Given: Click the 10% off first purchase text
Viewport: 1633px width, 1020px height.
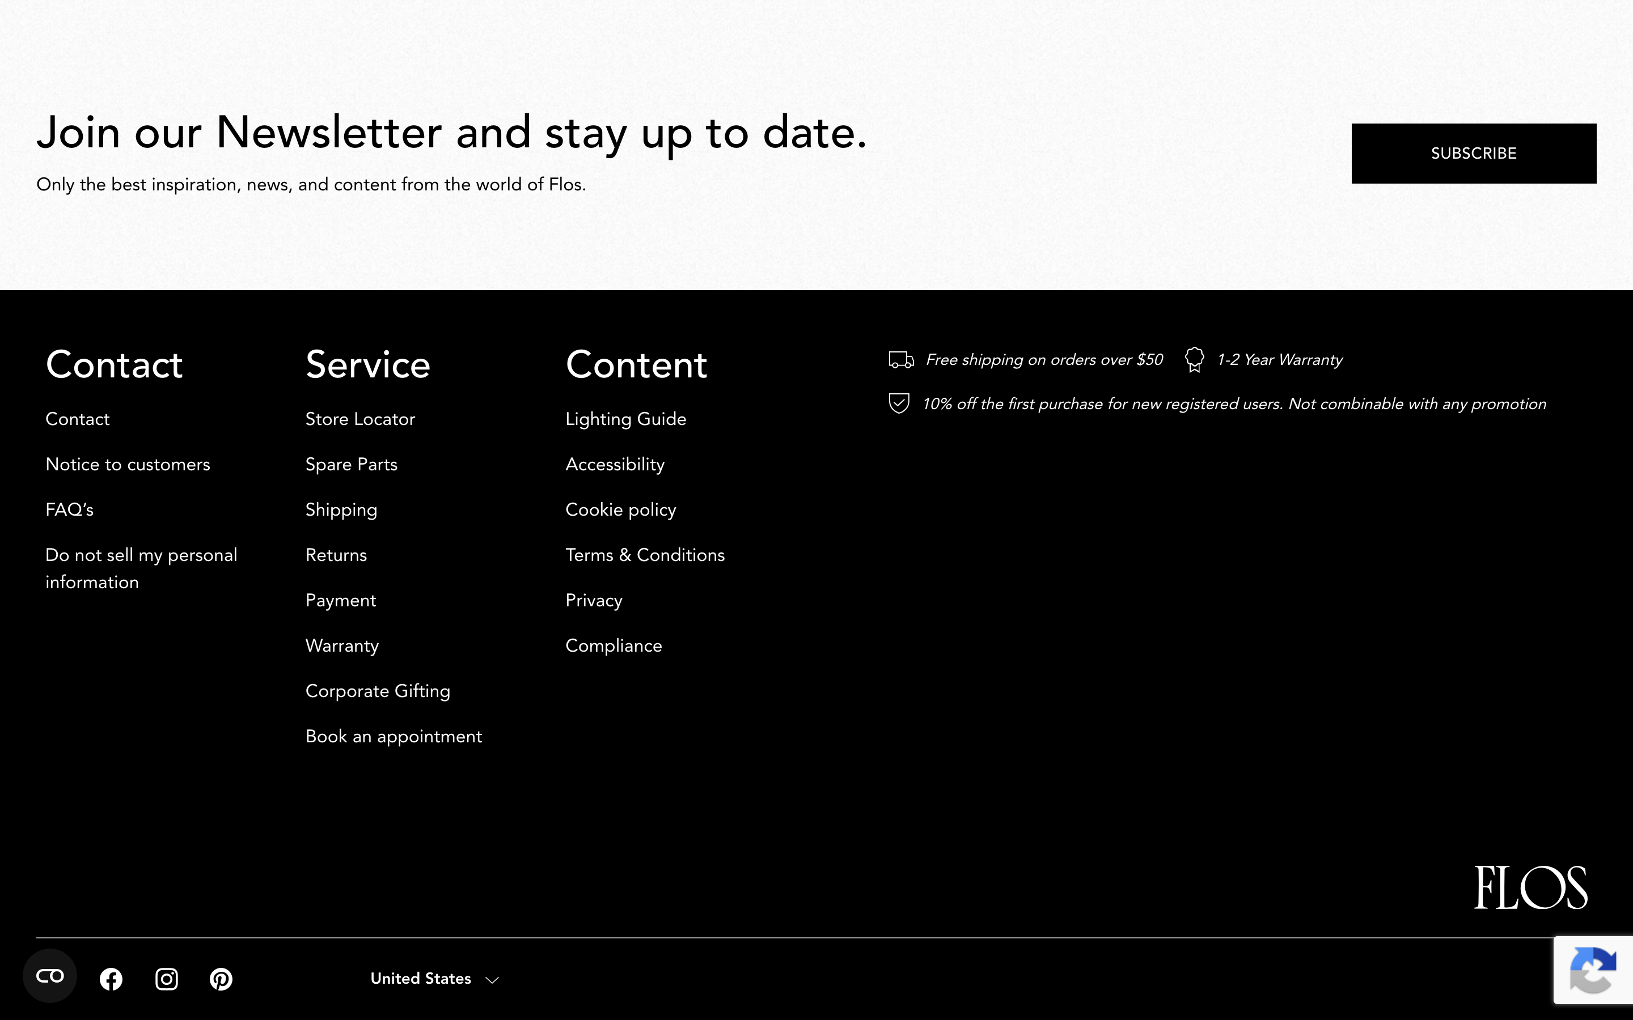Looking at the screenshot, I should pos(1234,403).
